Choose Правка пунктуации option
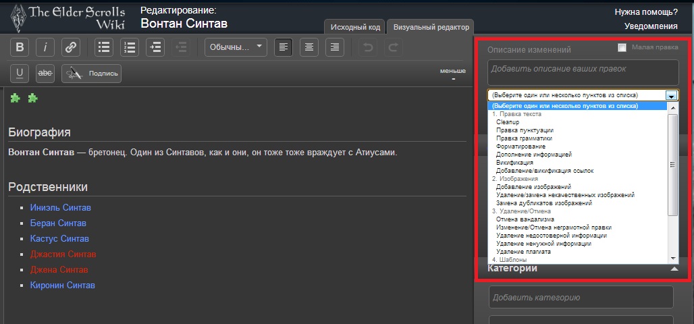Screen dimensions: 694x324 pos(525,130)
